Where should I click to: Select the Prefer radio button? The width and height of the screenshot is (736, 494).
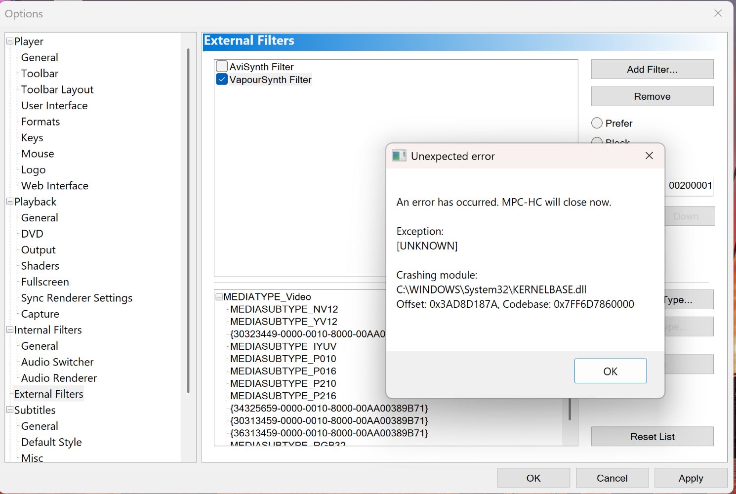(x=597, y=123)
